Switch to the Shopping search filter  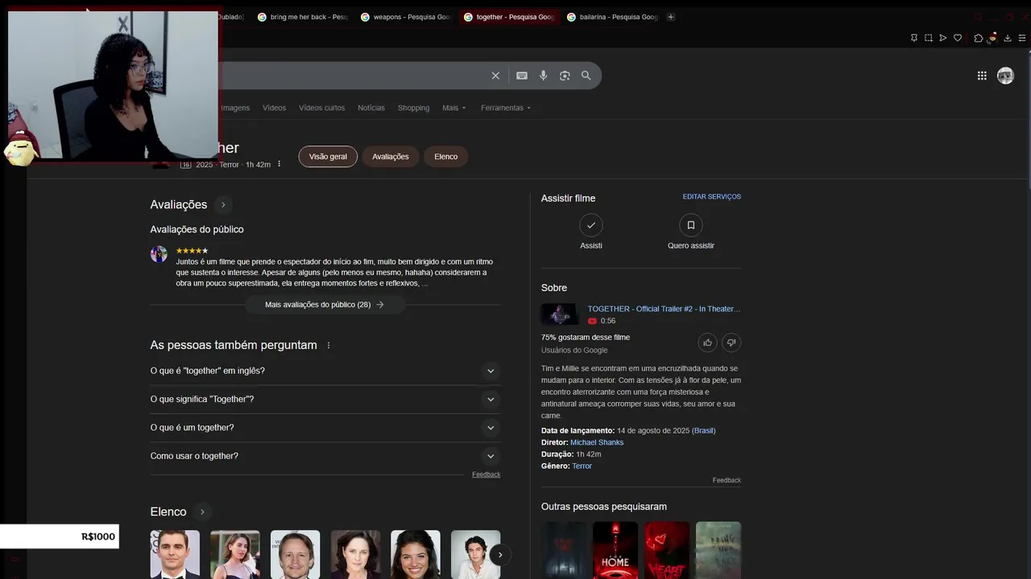tap(413, 108)
